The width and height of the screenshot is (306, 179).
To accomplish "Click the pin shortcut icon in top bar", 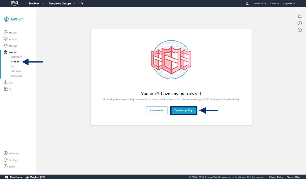I will click(x=82, y=3).
